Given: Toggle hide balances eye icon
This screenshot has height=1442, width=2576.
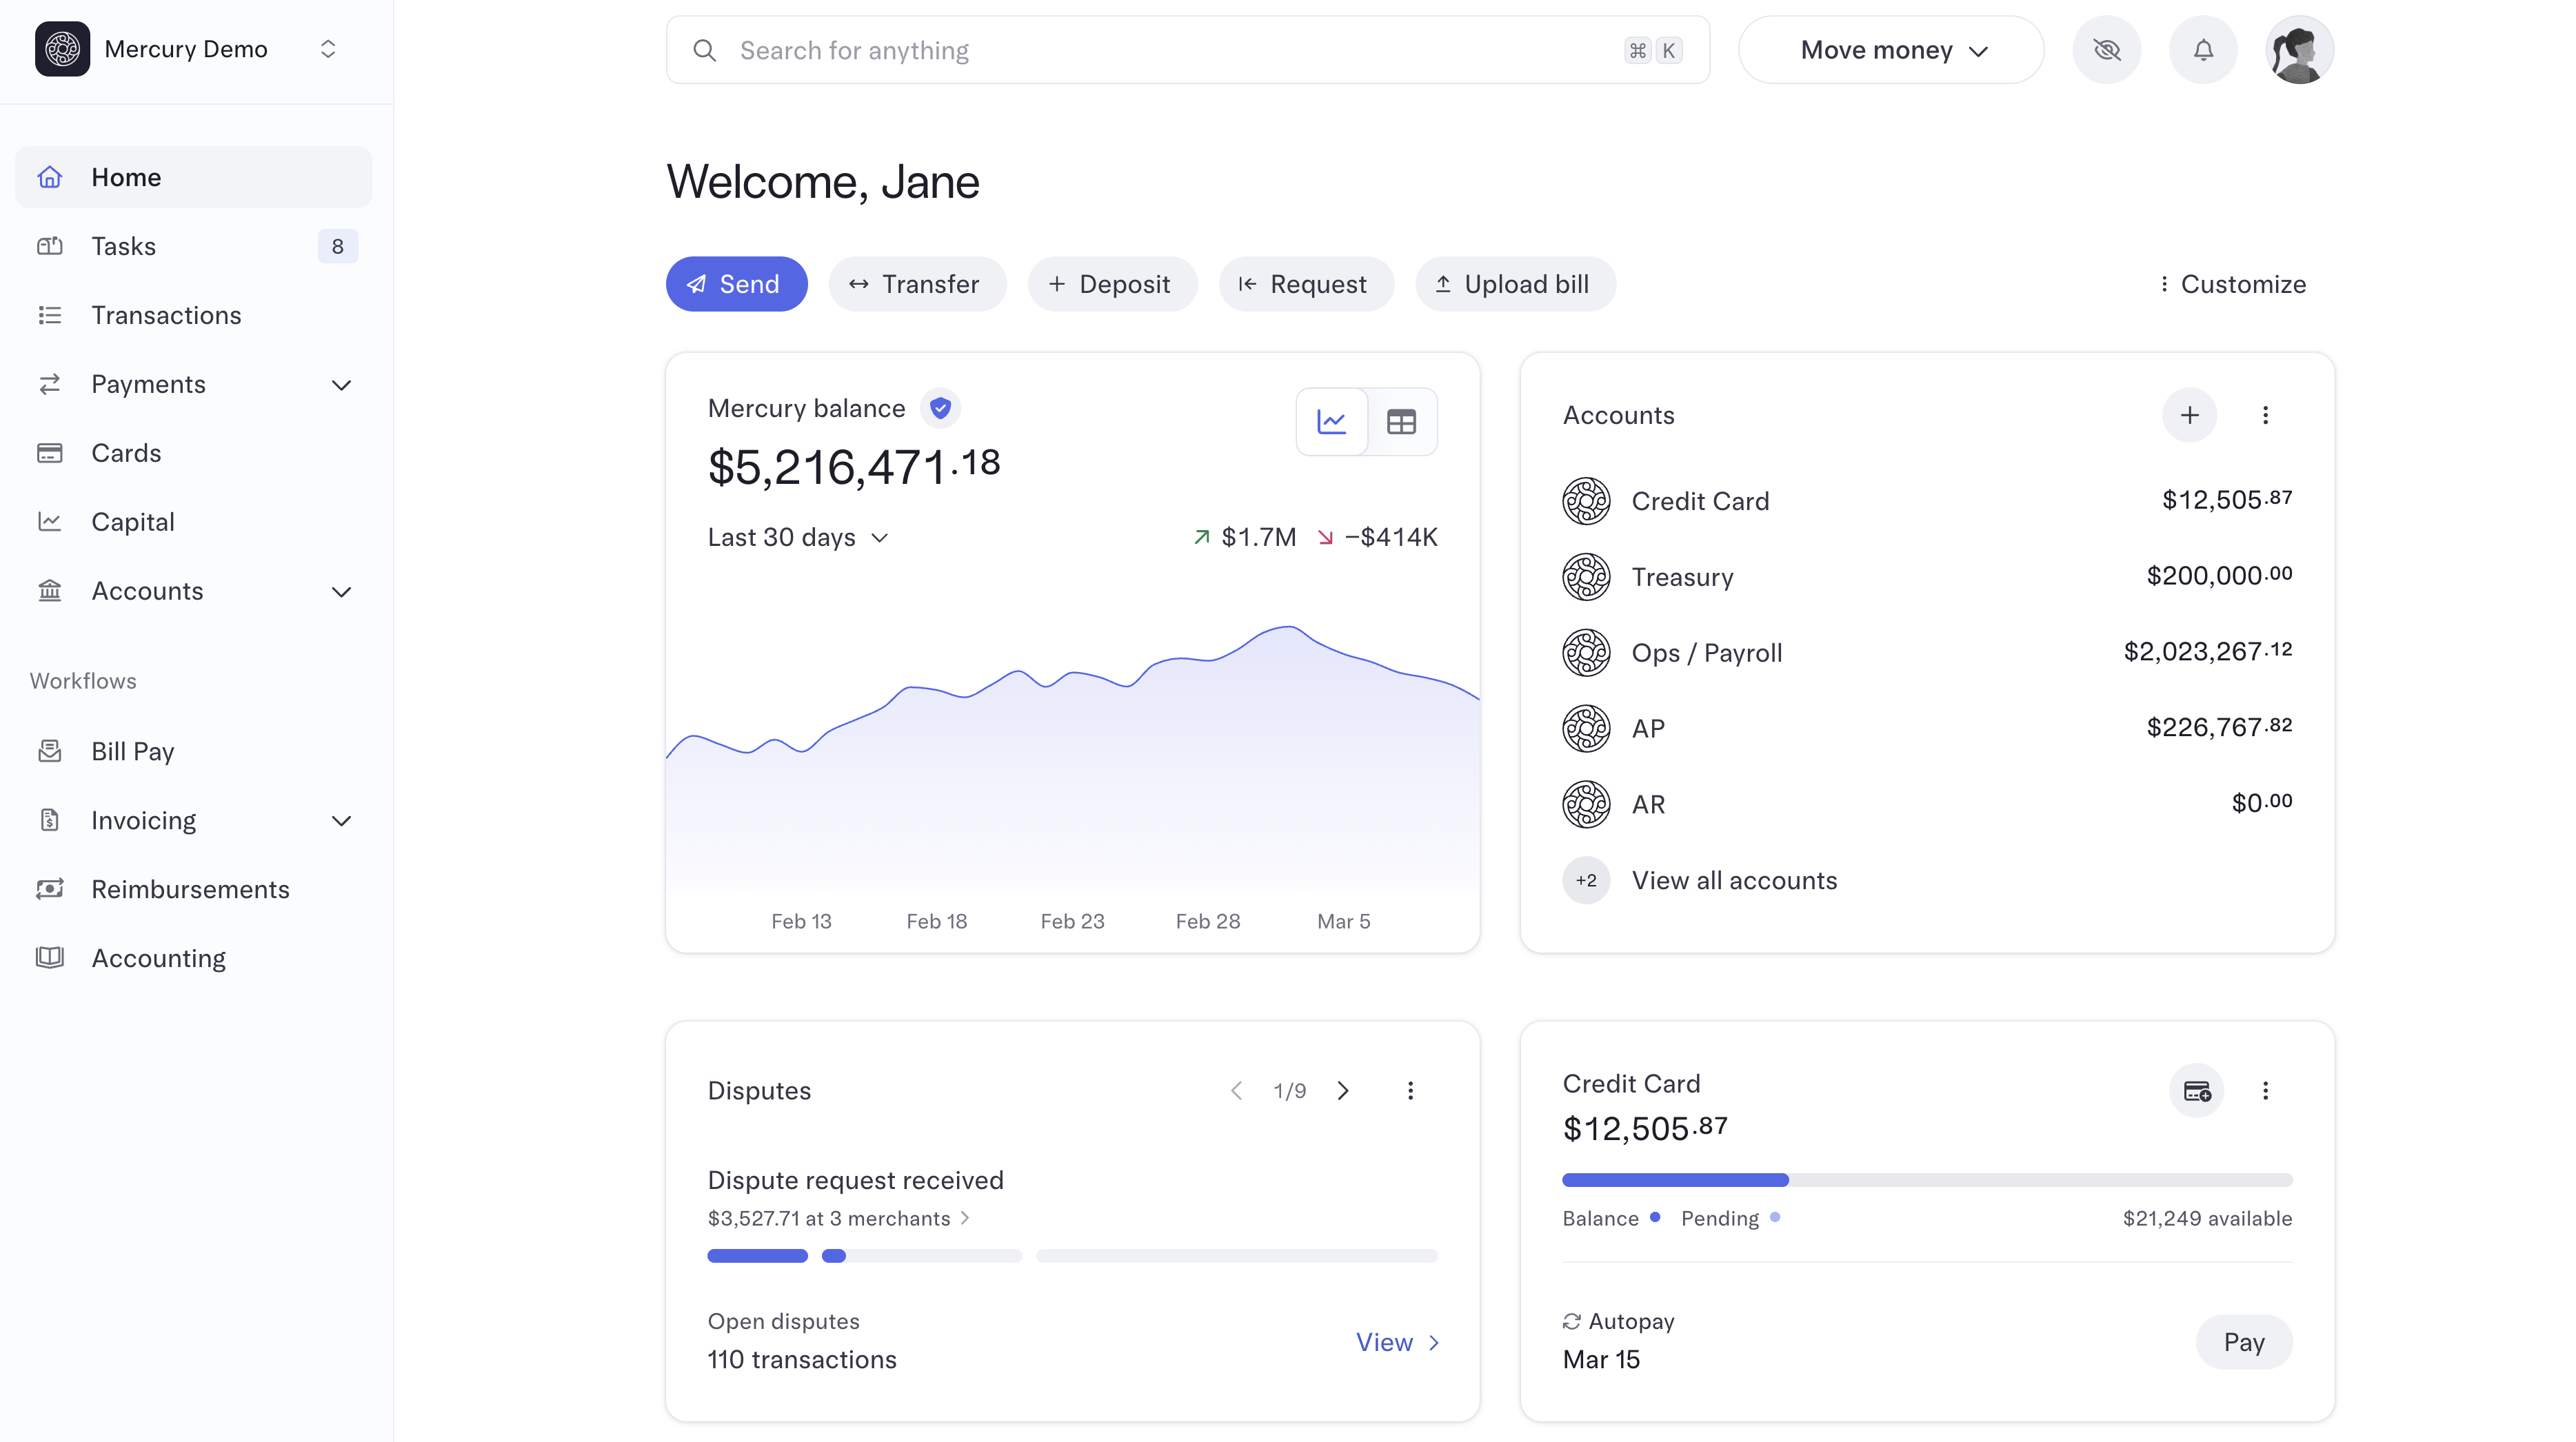Looking at the screenshot, I should click(2106, 50).
